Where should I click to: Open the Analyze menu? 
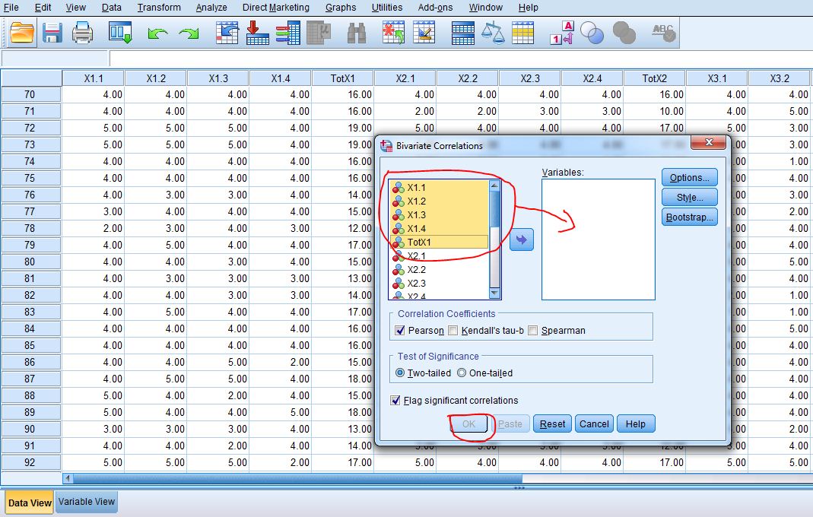211,8
